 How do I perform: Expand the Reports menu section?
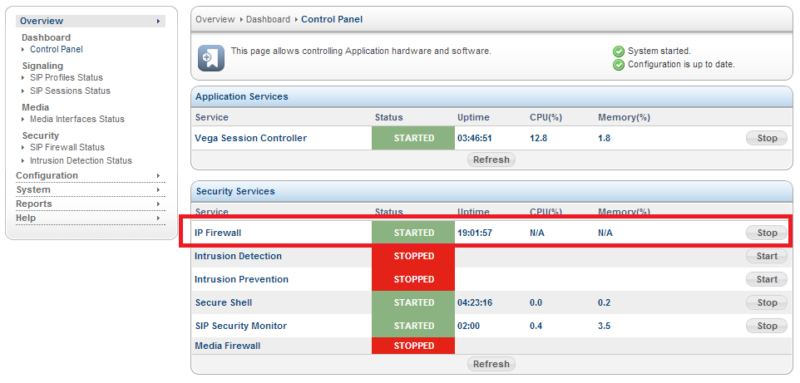pos(91,204)
